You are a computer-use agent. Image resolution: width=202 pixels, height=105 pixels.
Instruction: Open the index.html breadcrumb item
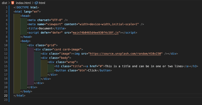tap(23, 3)
